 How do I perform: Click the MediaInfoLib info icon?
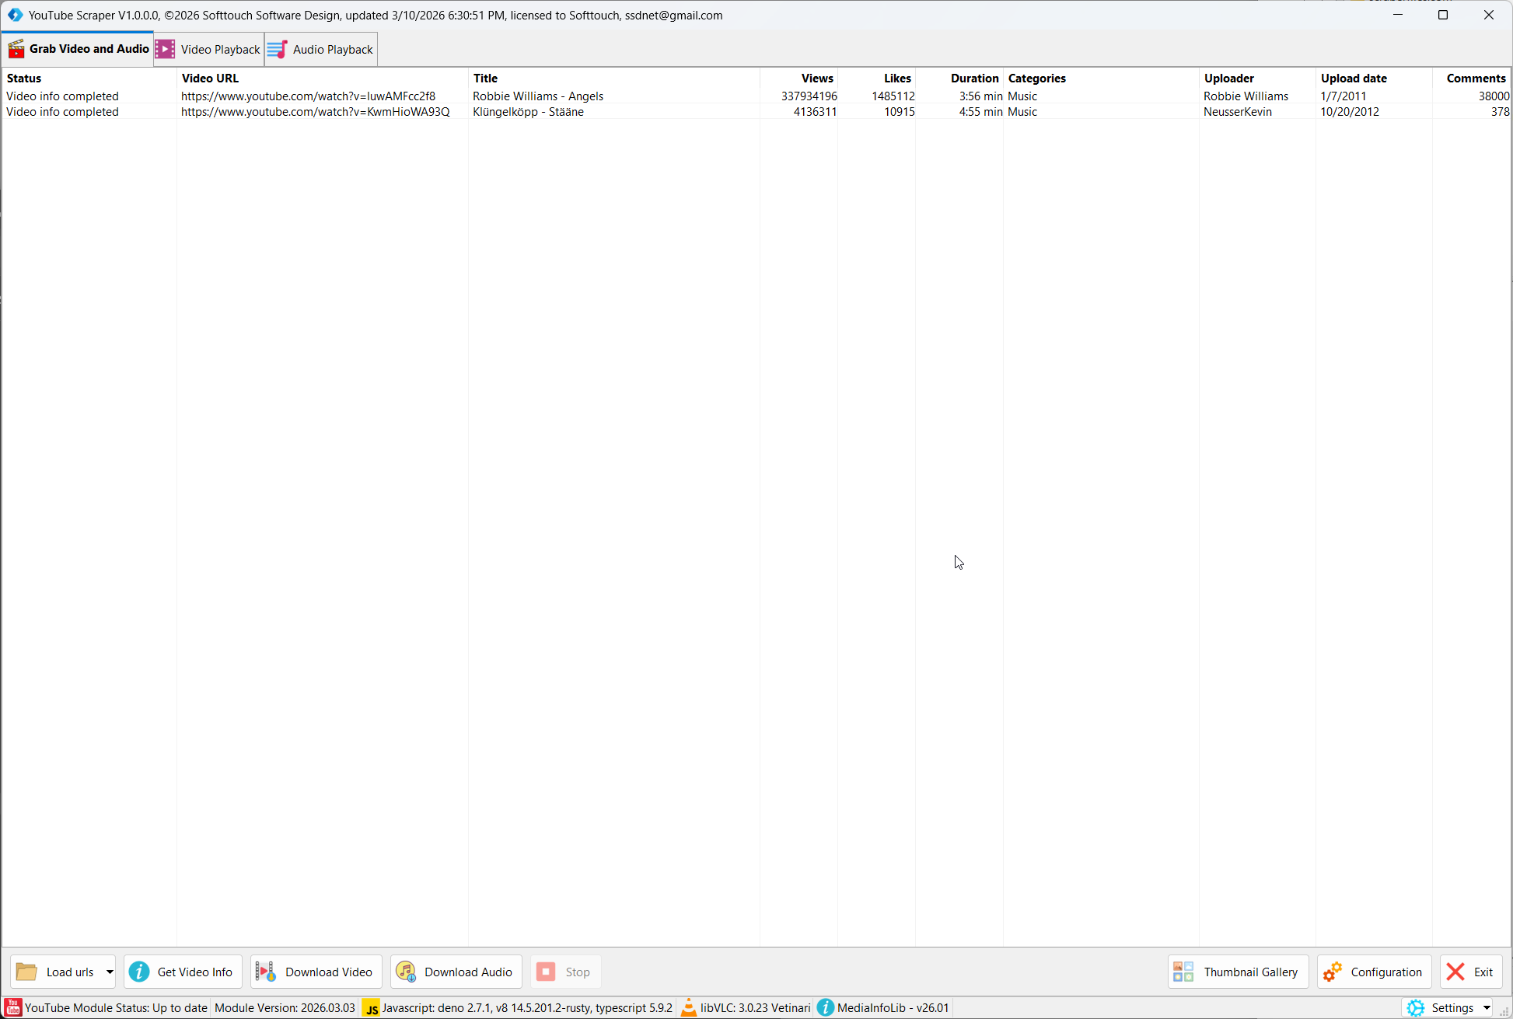(x=826, y=1007)
